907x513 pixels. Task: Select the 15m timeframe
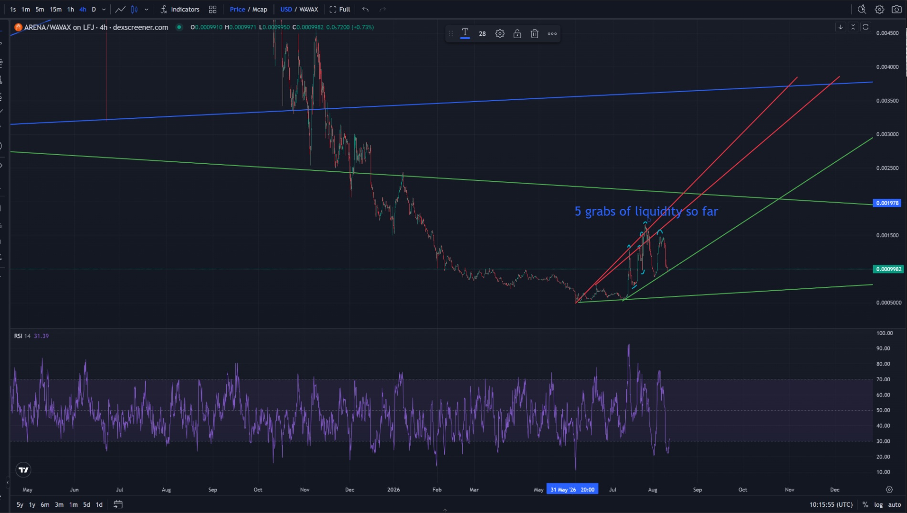pyautogui.click(x=56, y=9)
